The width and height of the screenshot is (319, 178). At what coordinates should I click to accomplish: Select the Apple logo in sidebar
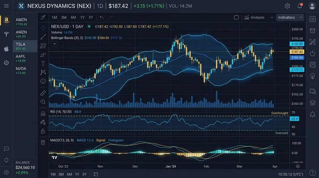(x=6, y=49)
